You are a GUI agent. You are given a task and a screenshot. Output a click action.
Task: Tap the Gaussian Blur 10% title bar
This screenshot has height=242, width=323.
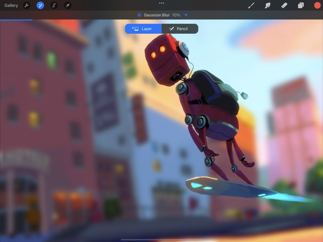click(157, 15)
